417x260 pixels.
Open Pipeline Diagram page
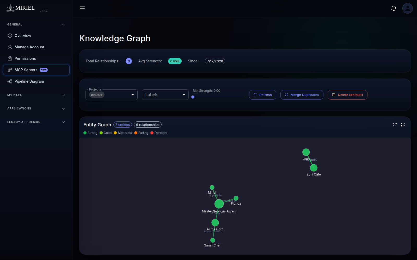(36, 81)
